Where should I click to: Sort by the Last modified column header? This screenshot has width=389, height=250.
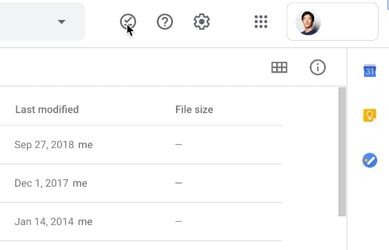pos(47,109)
